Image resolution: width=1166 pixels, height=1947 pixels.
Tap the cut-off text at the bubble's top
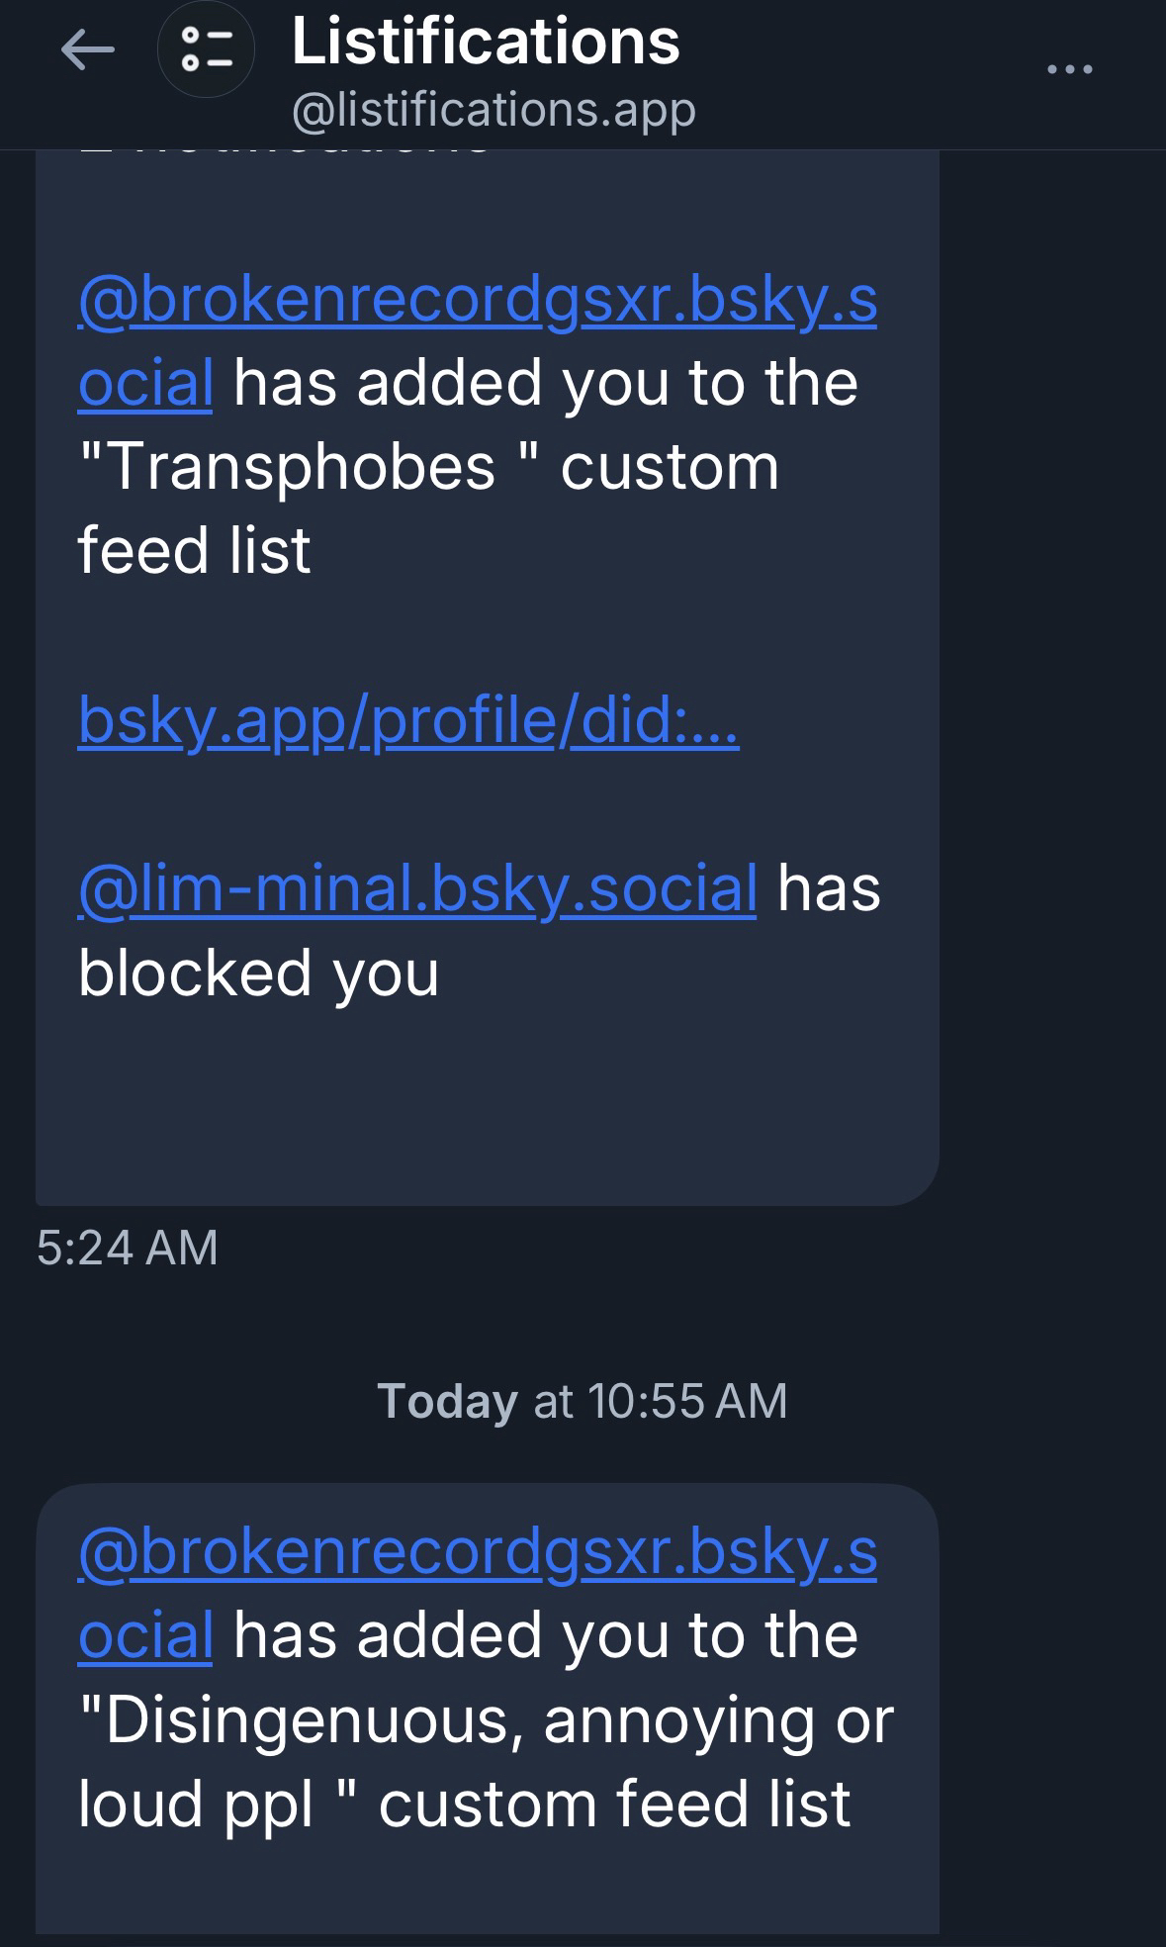tap(287, 150)
